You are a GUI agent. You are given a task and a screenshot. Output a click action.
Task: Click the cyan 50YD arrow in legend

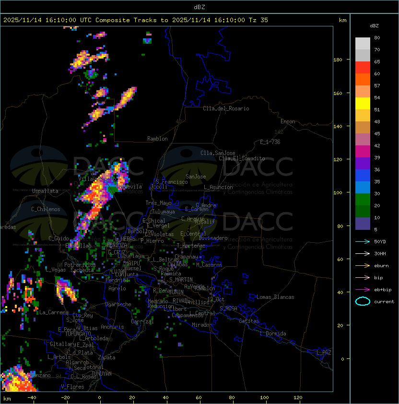(x=363, y=241)
